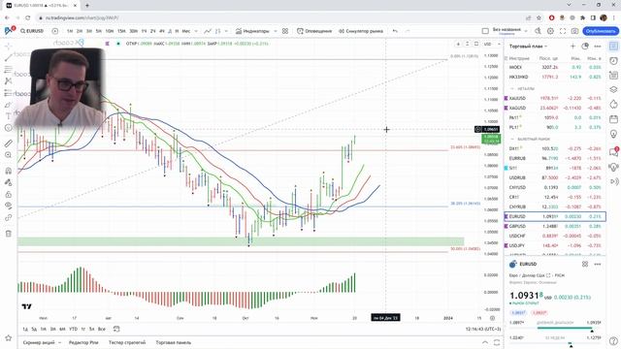Enter fullscreen mode
The height and width of the screenshot is (349, 621).
pyautogui.click(x=563, y=31)
